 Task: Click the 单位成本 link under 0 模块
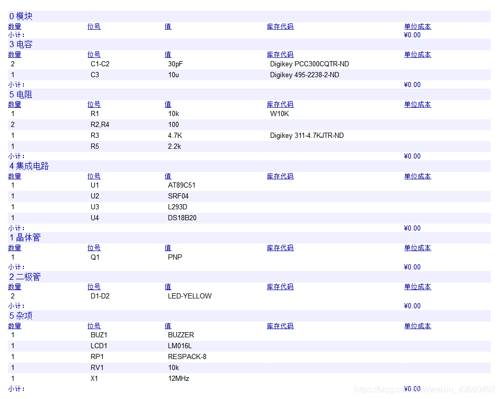pyautogui.click(x=418, y=26)
